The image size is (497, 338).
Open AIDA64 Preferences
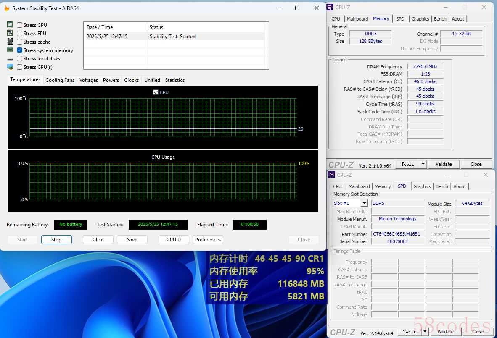(x=208, y=240)
